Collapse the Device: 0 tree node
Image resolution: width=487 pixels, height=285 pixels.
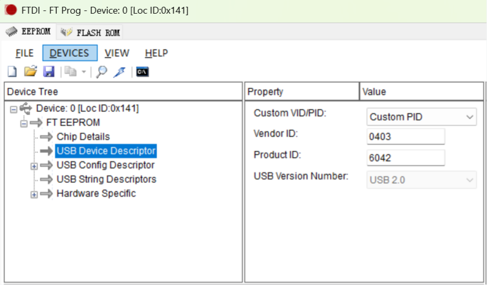point(13,109)
